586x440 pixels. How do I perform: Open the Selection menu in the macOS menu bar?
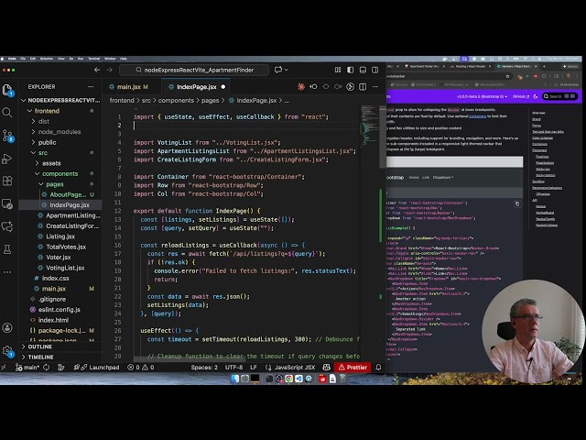pos(47,59)
